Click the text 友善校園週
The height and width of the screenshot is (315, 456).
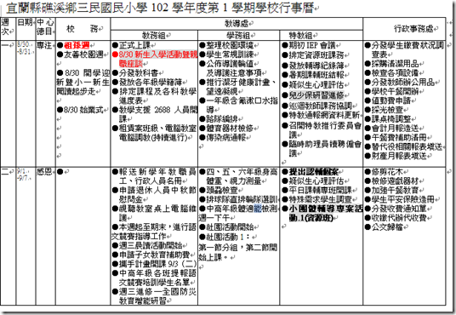(83, 54)
